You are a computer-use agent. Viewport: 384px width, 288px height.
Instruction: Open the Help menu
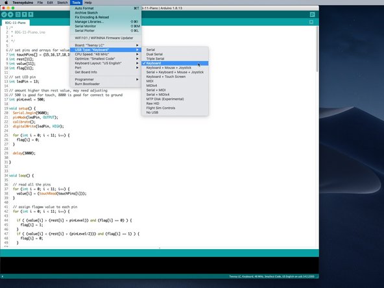[88, 3]
